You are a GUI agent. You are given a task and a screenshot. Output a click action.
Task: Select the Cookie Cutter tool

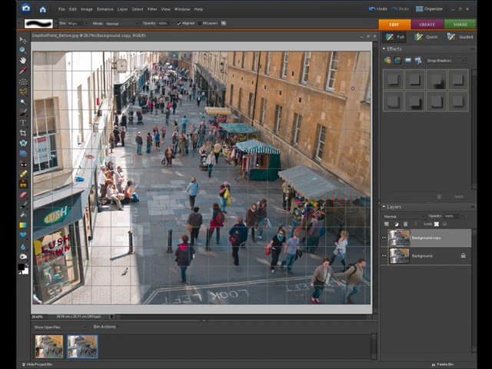point(23,143)
